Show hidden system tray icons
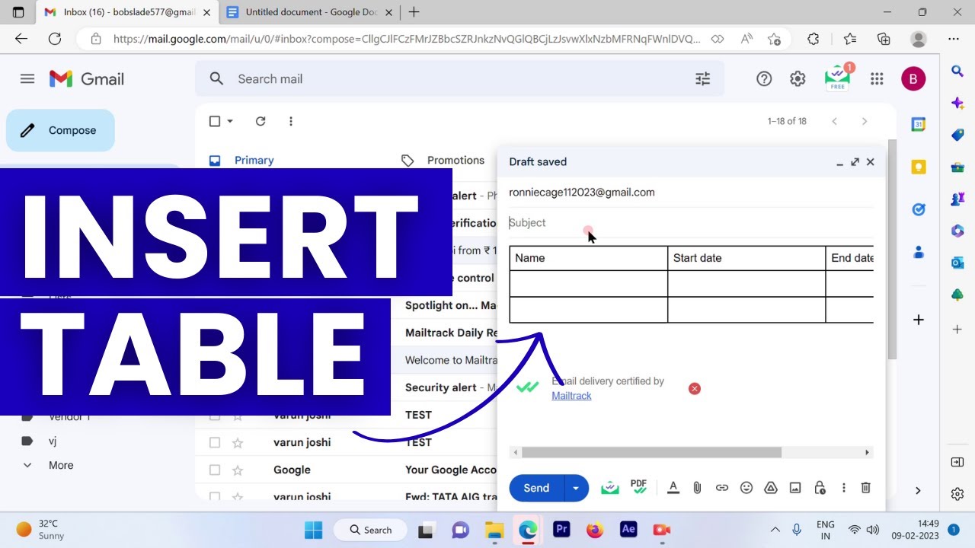The height and width of the screenshot is (548, 975). click(x=775, y=530)
